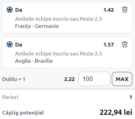Click the combined odds 2.22
The width and height of the screenshot is (135, 119).
pos(69,79)
